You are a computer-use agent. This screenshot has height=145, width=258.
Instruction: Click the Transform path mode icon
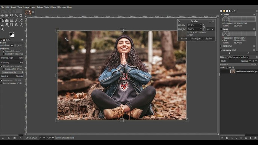click(x=18, y=45)
